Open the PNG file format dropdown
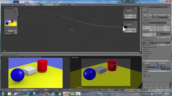This screenshot has width=172, height=96. pyautogui.click(x=149, y=67)
